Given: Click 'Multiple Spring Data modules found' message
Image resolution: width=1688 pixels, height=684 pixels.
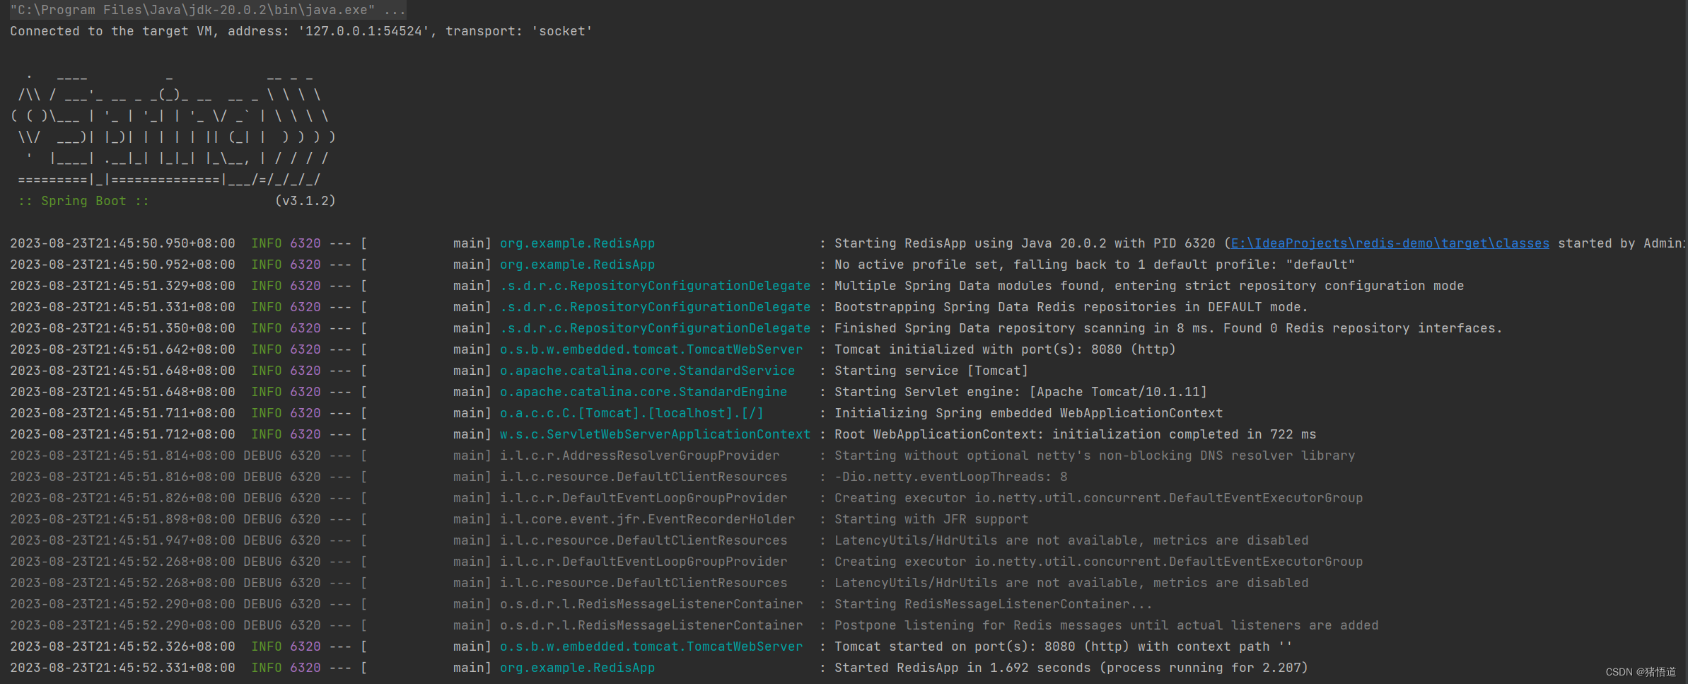Looking at the screenshot, I should point(1149,286).
